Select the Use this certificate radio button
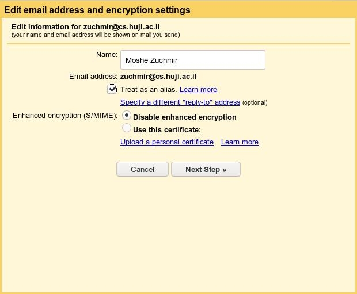Screen dimensions: 357x294 pos(127,129)
